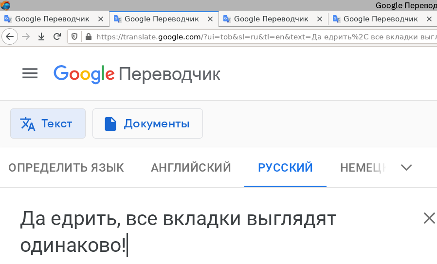Image resolution: width=437 pixels, height=264 pixels.
Task: Choose НЕМЕЦКИЙ source language tab
Action: [363, 168]
